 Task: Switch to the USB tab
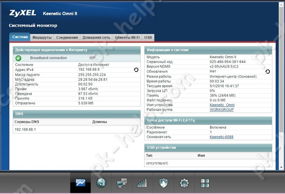(x=148, y=37)
